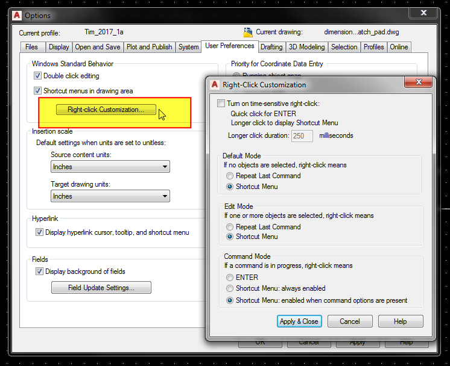
Task: Select Repeat Last Command in Default Mode
Action: click(x=230, y=176)
